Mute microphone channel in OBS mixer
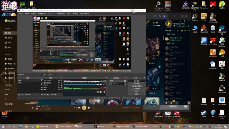Image resolution: width=229 pixels, height=129 pixels. tap(101, 84)
